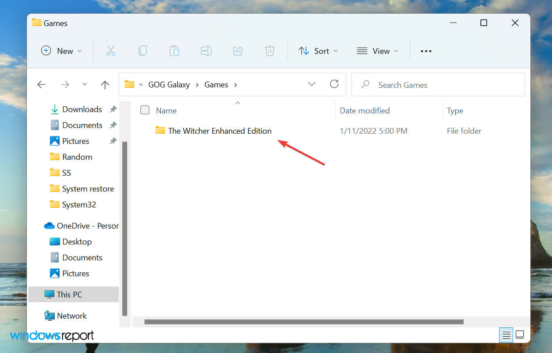The height and width of the screenshot is (353, 552).
Task: Click the 1/11/2022 5:00 PM date cell
Action: pos(374,131)
